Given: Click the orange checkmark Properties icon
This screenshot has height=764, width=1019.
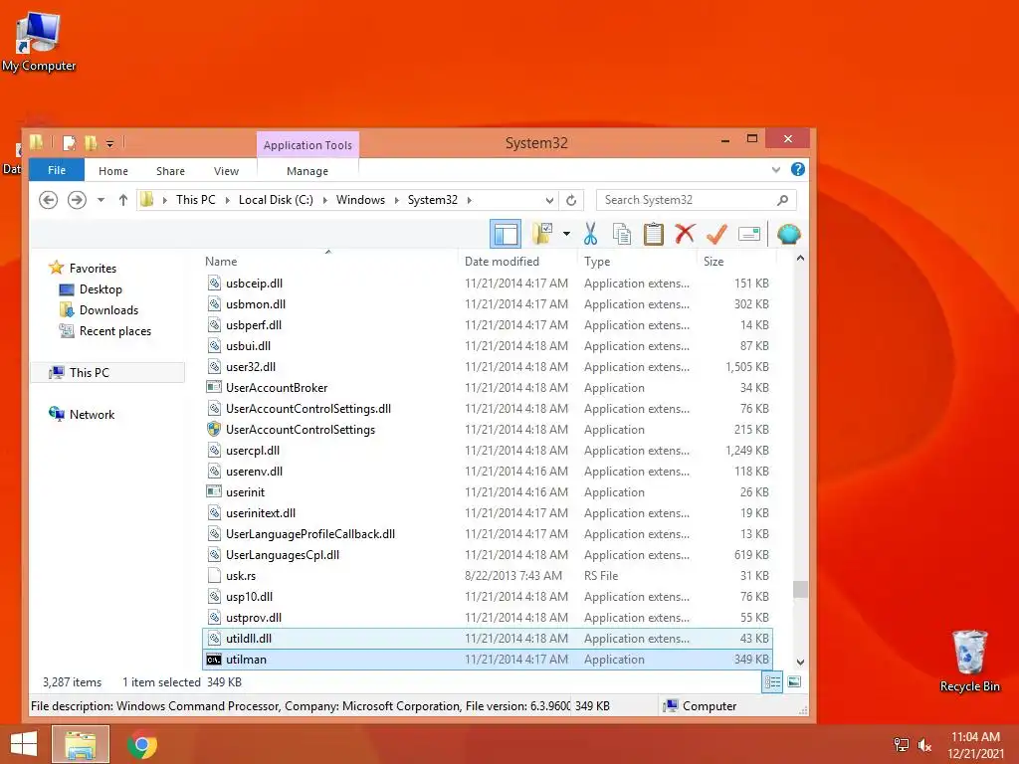Looking at the screenshot, I should [x=716, y=234].
